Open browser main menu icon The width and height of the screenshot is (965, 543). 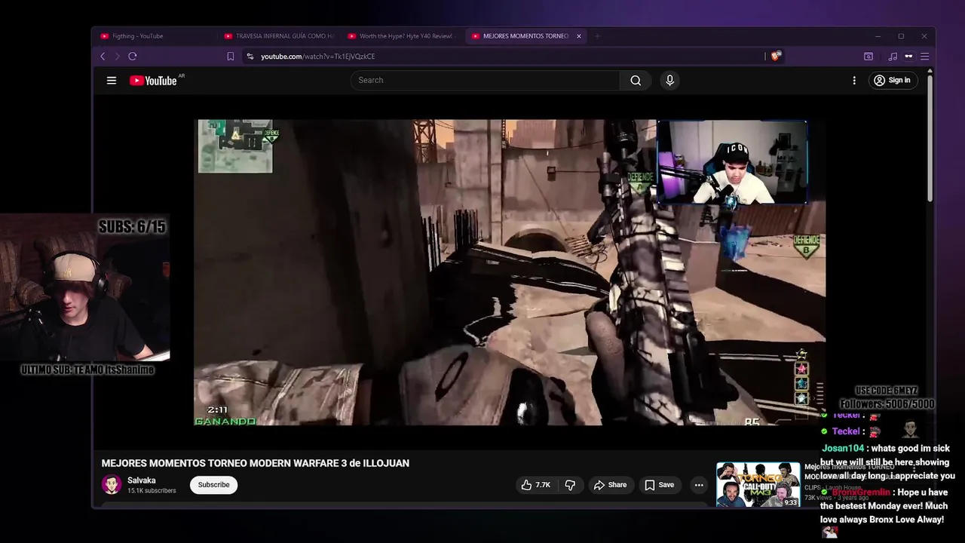(924, 57)
